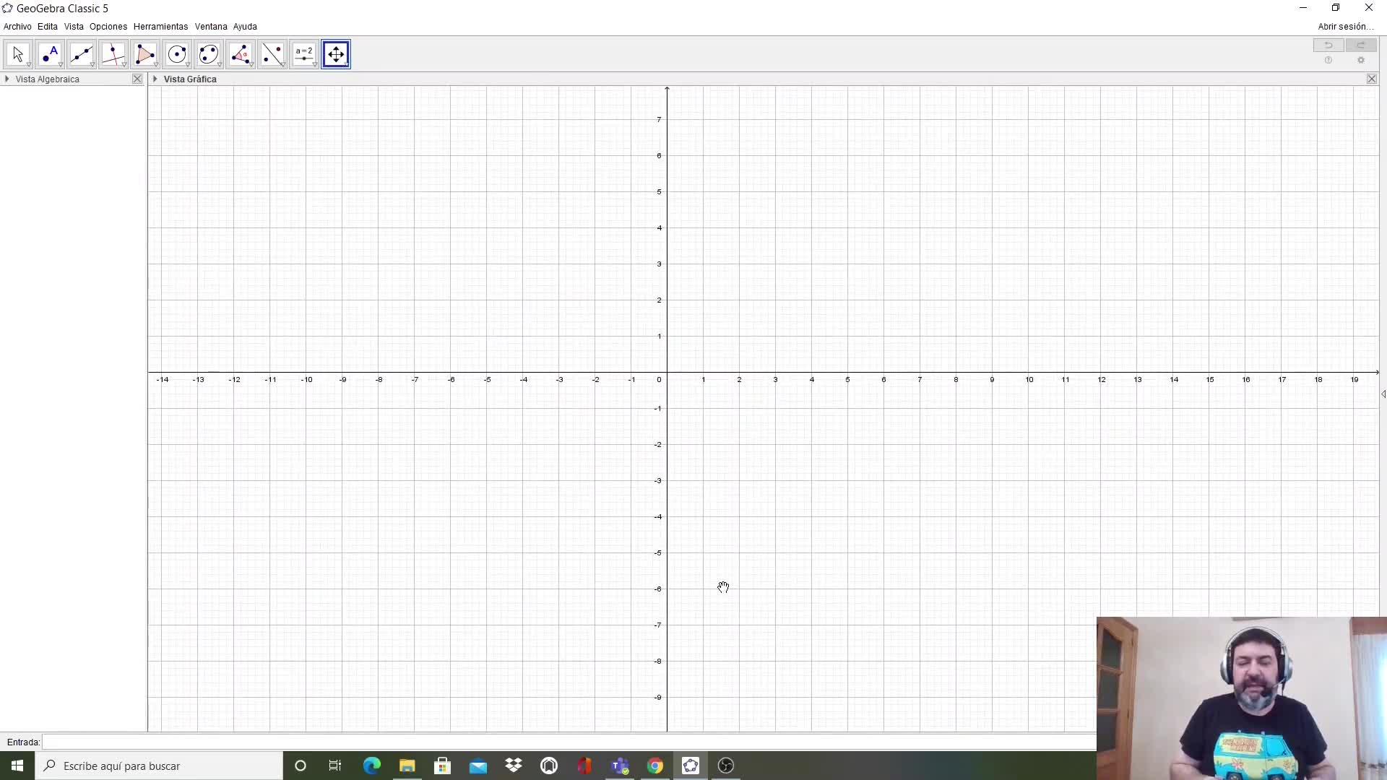This screenshot has width=1387, height=780.
Task: Activate the Move Graphics View tool
Action: (336, 54)
